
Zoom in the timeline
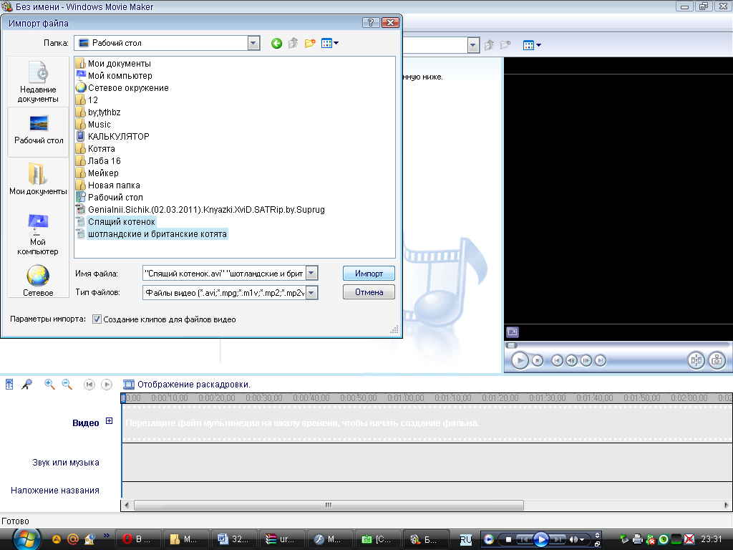(x=49, y=385)
